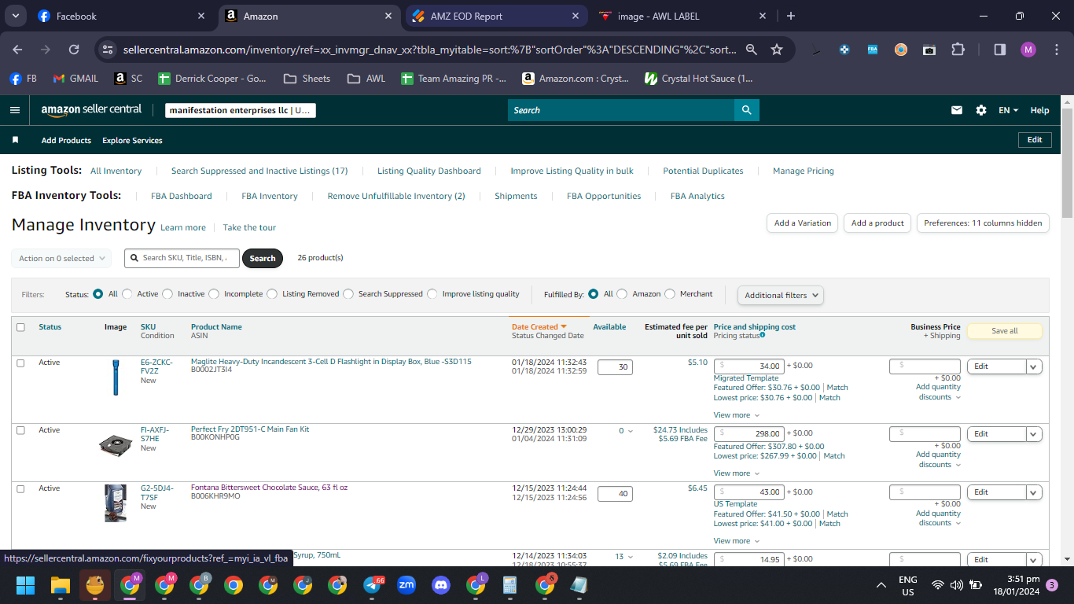Expand View more under Fontana Chocolate Sauce price
1074x604 pixels.
(x=737, y=541)
